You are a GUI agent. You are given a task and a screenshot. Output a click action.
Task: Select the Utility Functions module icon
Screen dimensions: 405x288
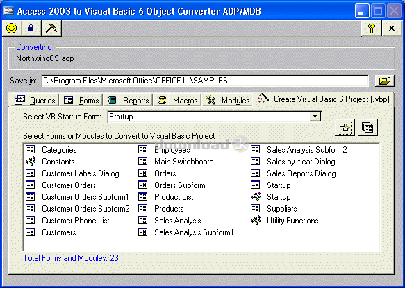pos(256,220)
